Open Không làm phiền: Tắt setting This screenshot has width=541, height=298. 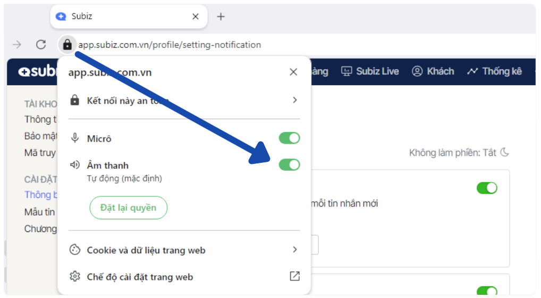[452, 153]
